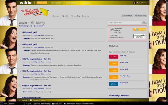Click the Find text field containing legendar
Viewport: 168px width, 105px height.
pyautogui.click(x=16, y=104)
